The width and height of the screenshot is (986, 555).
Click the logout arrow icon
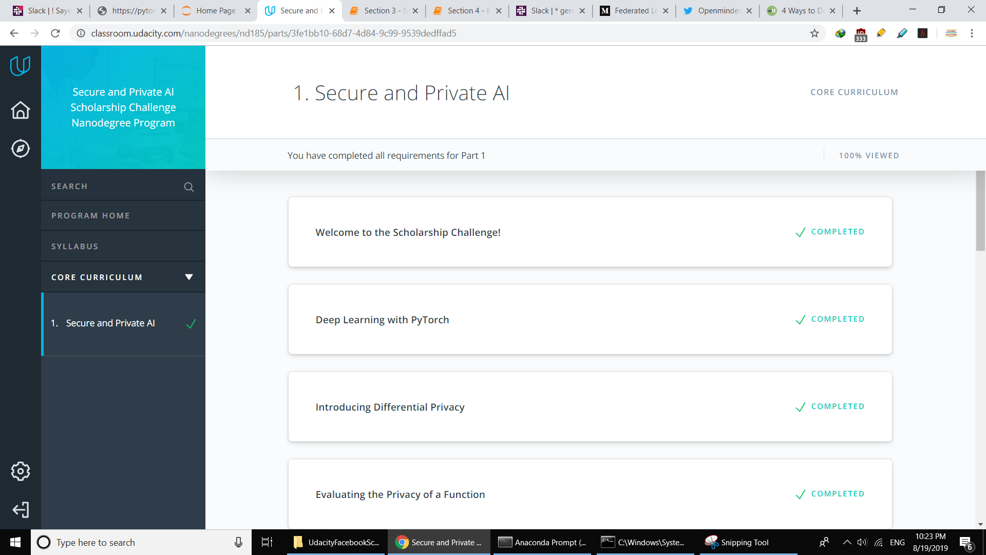(x=20, y=510)
